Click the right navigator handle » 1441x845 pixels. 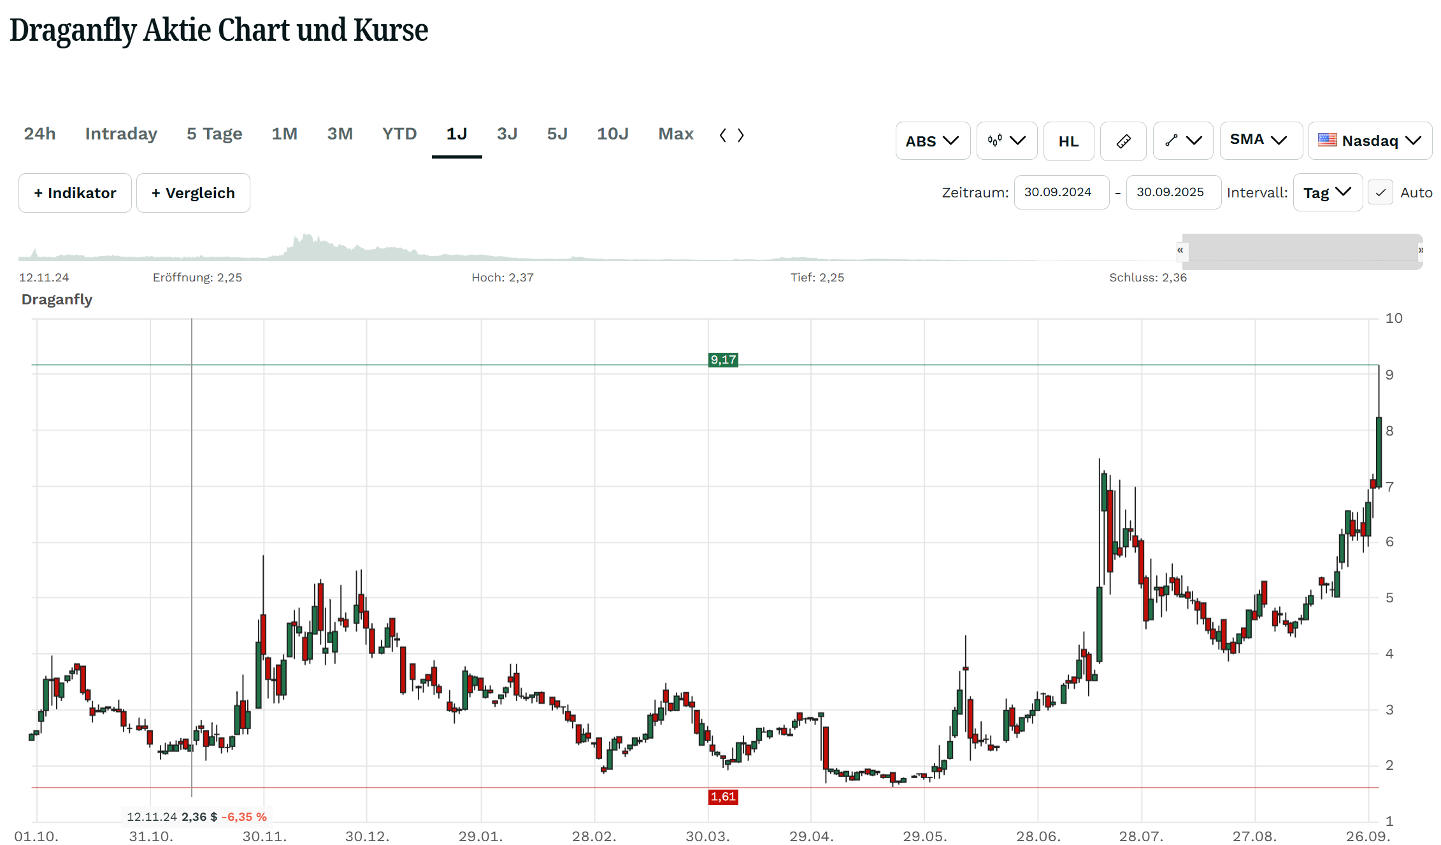click(1420, 250)
